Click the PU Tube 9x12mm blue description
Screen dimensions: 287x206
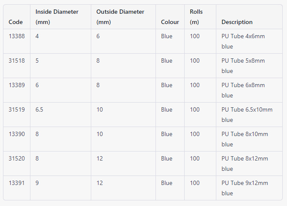(x=245, y=188)
